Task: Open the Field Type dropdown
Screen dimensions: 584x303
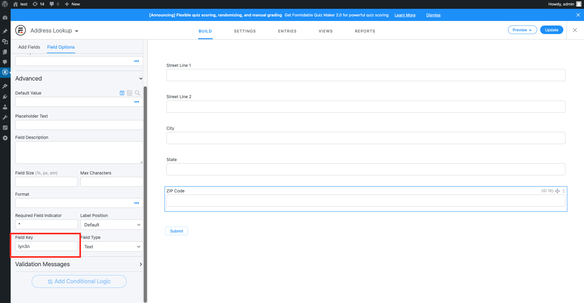Action: [111, 247]
